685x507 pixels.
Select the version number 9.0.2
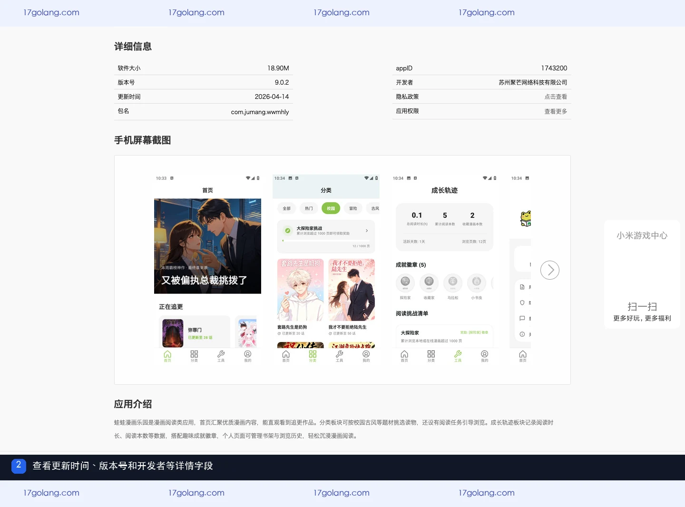click(282, 82)
